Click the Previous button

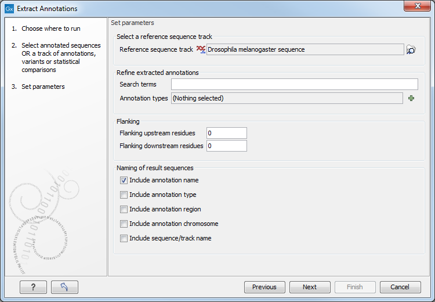pyautogui.click(x=264, y=287)
